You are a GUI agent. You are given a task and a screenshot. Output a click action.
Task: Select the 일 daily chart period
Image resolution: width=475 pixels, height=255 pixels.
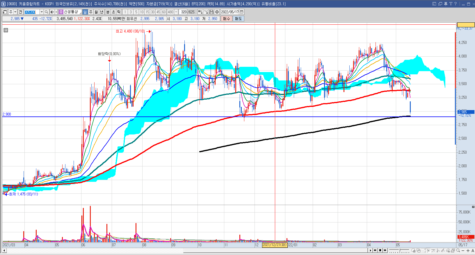[x=85, y=12]
